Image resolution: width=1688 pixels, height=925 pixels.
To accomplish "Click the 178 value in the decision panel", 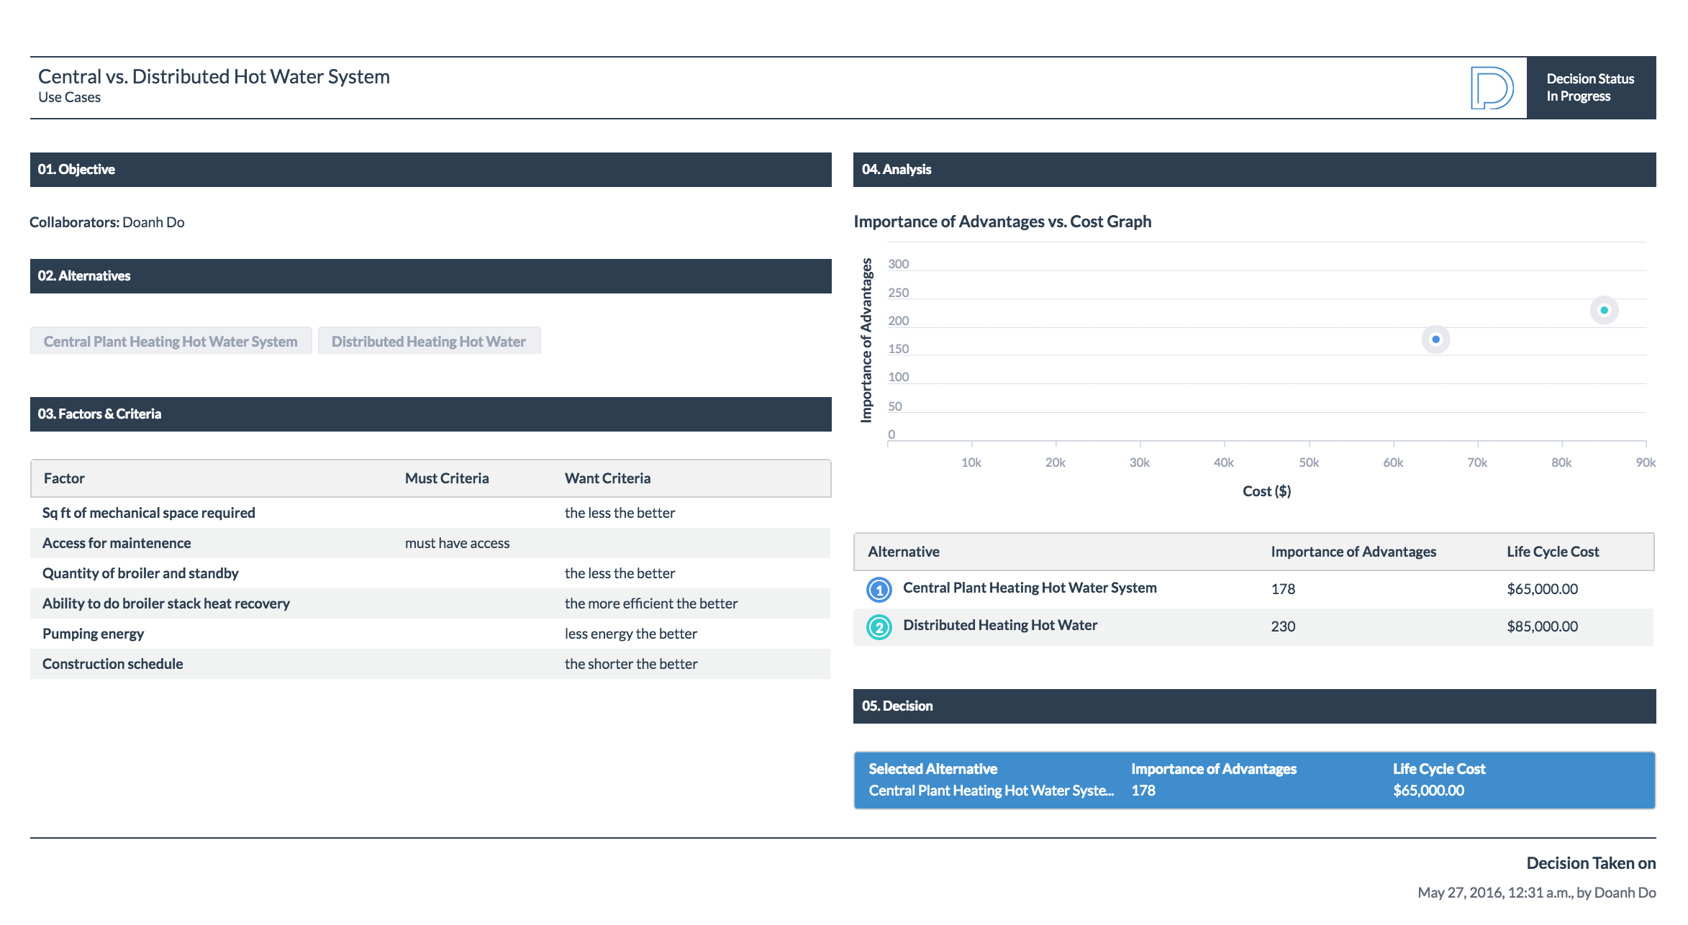I will point(1143,790).
